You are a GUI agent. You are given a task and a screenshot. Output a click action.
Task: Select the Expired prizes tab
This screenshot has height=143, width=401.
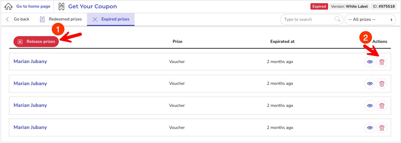(x=111, y=19)
